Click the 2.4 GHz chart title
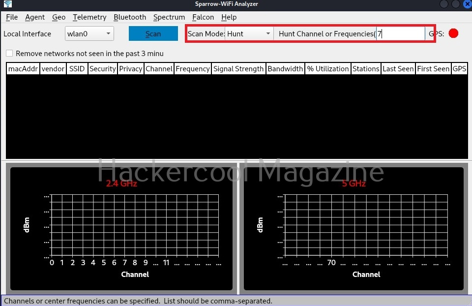472x306 pixels. point(121,184)
